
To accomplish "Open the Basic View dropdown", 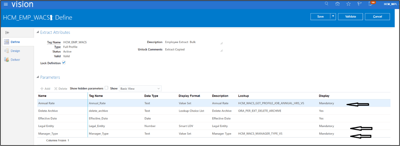I will (140, 88).
